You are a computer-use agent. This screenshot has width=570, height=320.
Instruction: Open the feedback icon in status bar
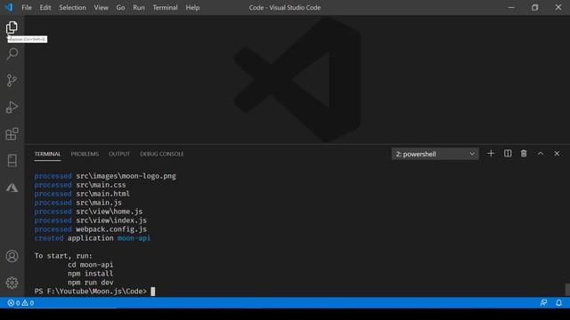[544, 302]
